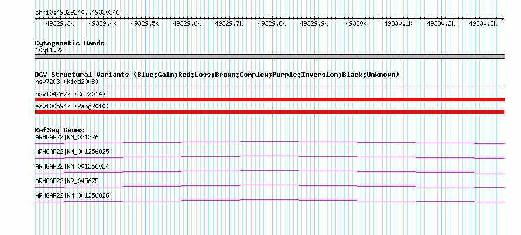Click the 49329.6k ruler tick label
This screenshot has width=521, height=235.
[x=187, y=23]
